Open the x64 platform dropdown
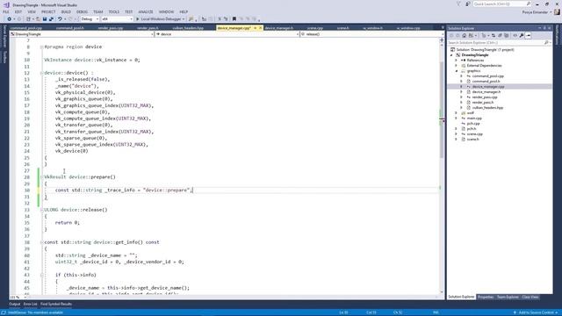 pyautogui.click(x=131, y=19)
